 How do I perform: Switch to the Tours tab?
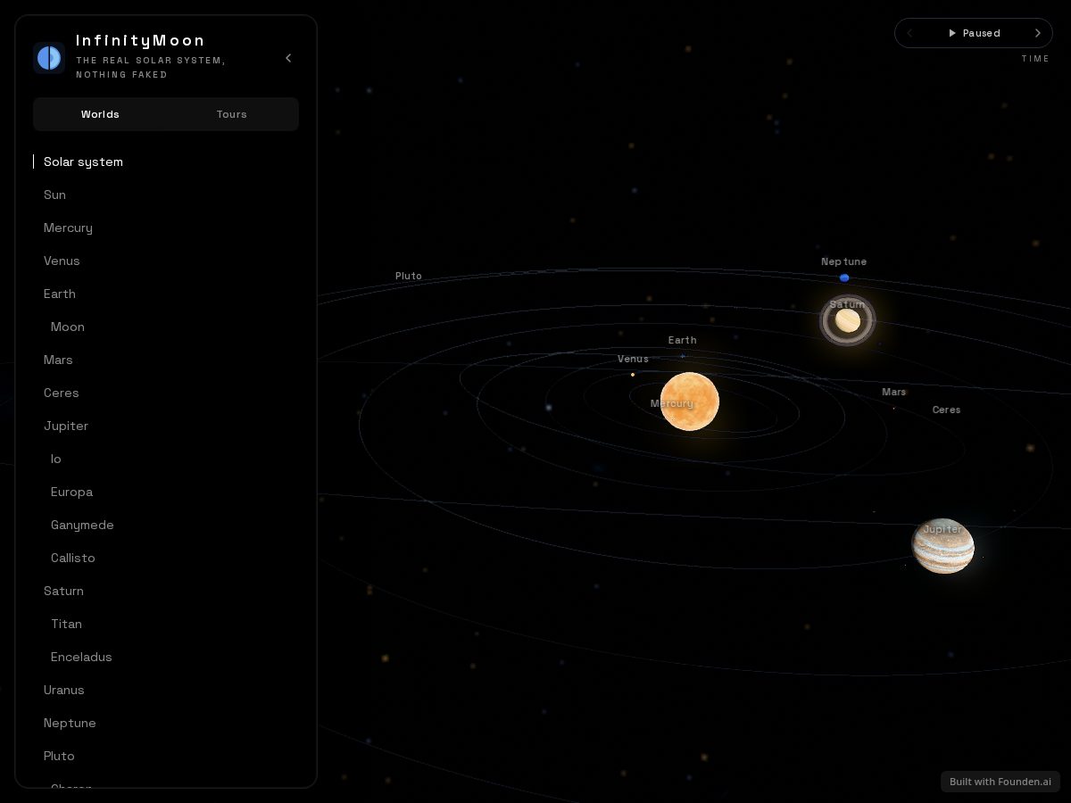point(231,114)
